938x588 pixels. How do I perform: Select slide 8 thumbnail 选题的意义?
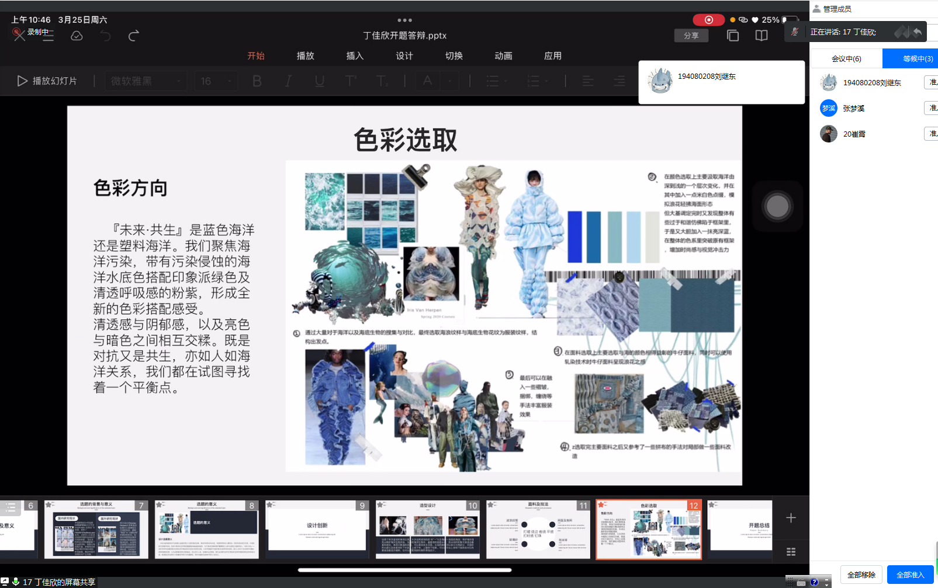click(207, 529)
